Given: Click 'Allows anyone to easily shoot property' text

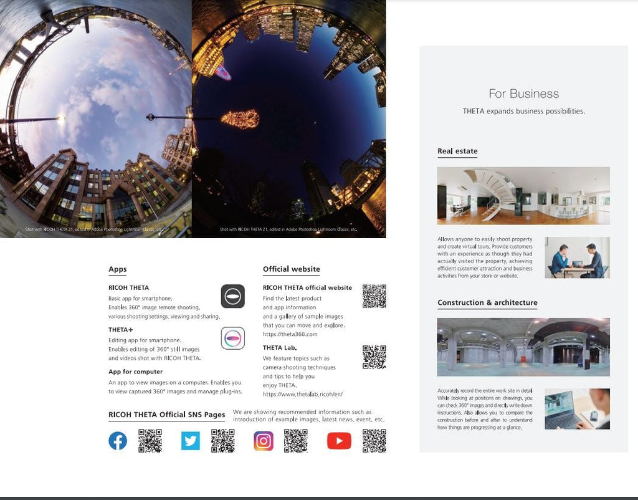Looking at the screenshot, I should click(485, 239).
